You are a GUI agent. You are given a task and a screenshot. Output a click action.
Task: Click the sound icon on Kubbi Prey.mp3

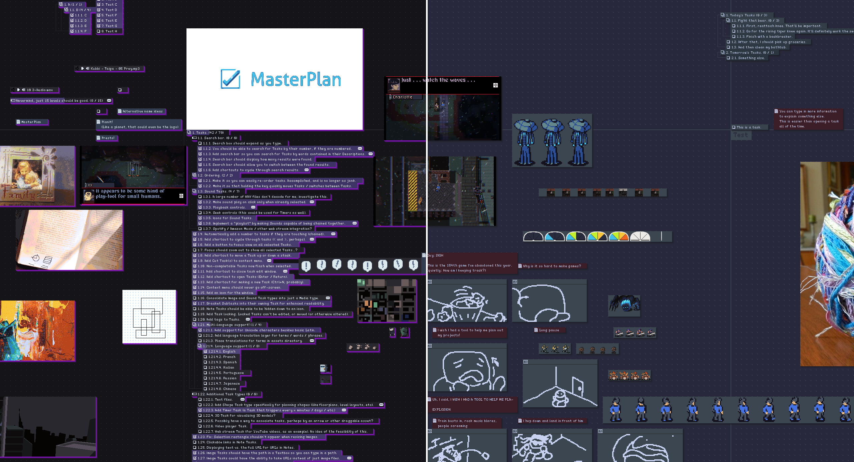point(77,68)
